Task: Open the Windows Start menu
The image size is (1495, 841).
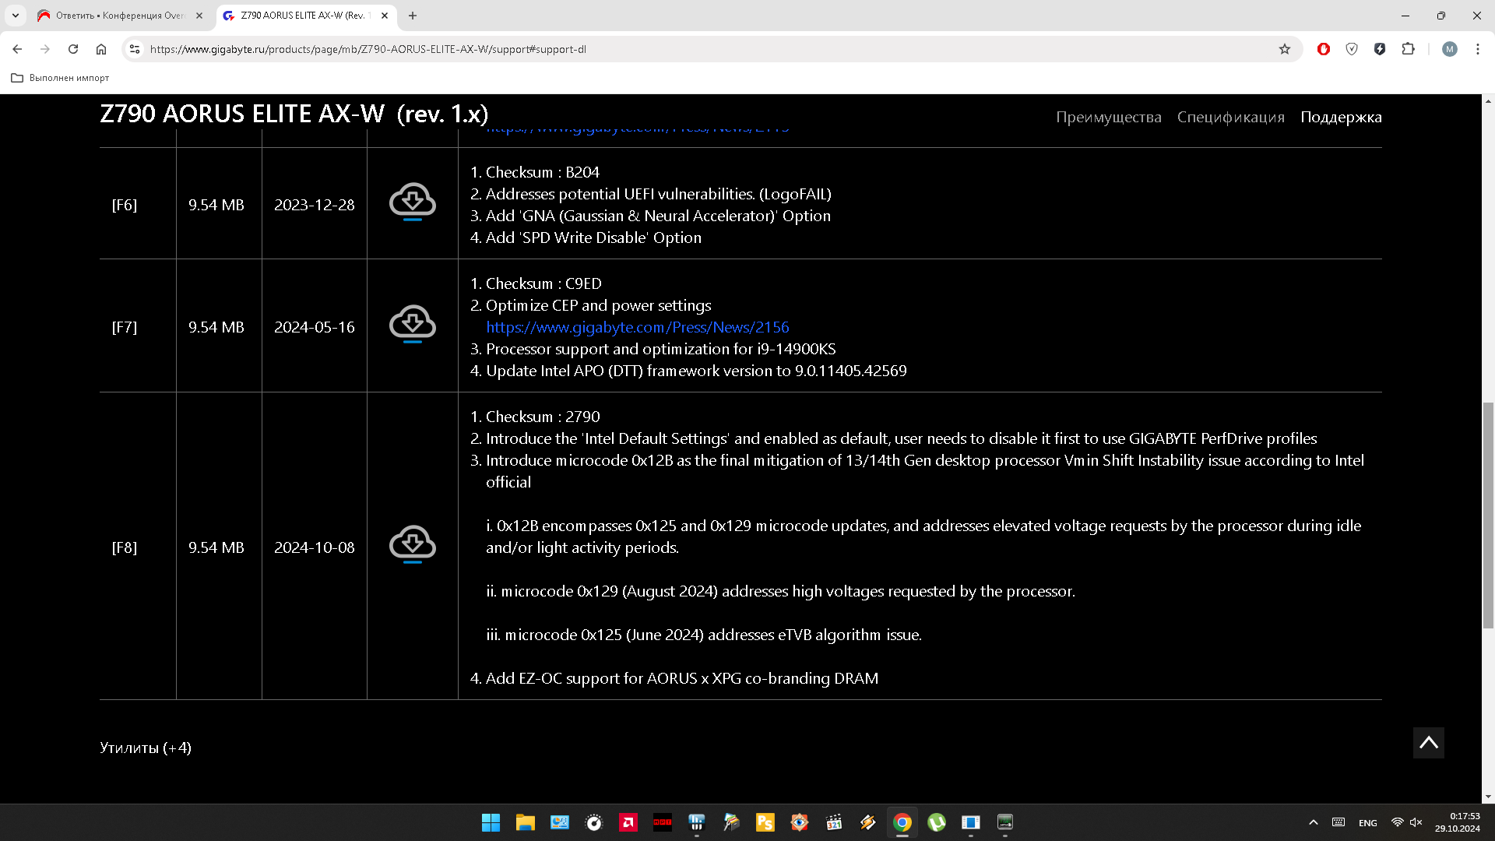Action: click(491, 822)
